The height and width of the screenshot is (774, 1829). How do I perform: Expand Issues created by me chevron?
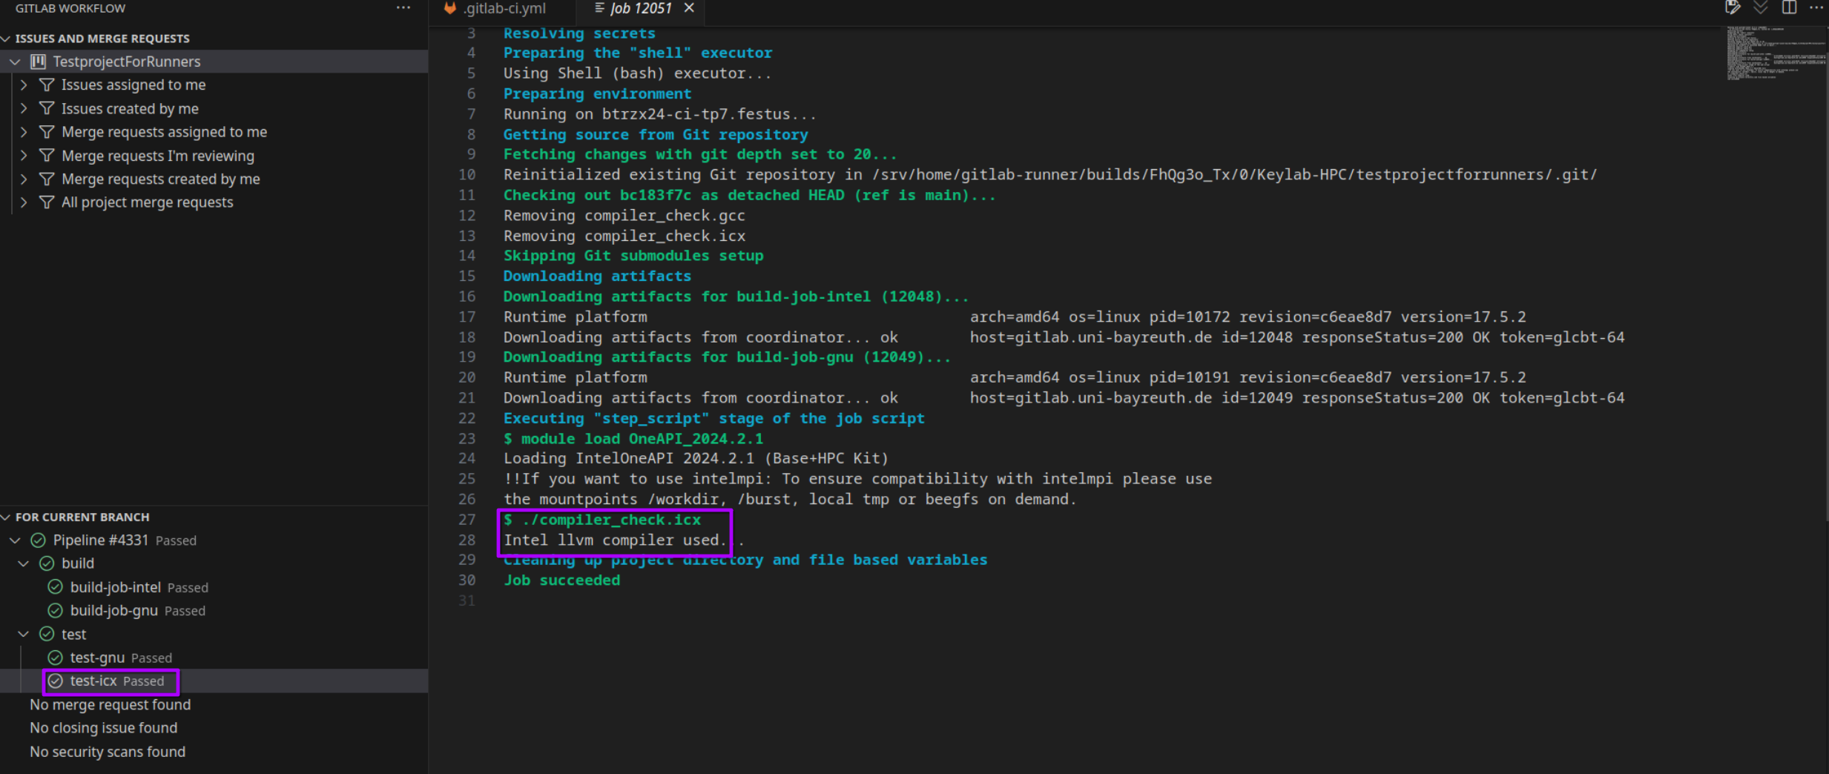click(24, 109)
